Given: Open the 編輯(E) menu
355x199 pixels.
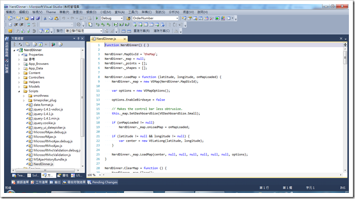Looking at the screenshot, I should point(24,12).
